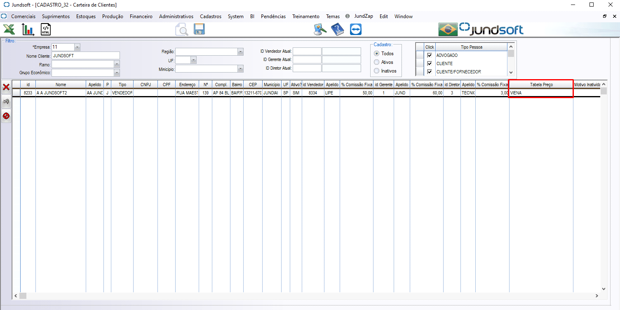Select the cell 'A A JUNDSOFT2'
Image resolution: width=620 pixels, height=310 pixels.
point(61,93)
